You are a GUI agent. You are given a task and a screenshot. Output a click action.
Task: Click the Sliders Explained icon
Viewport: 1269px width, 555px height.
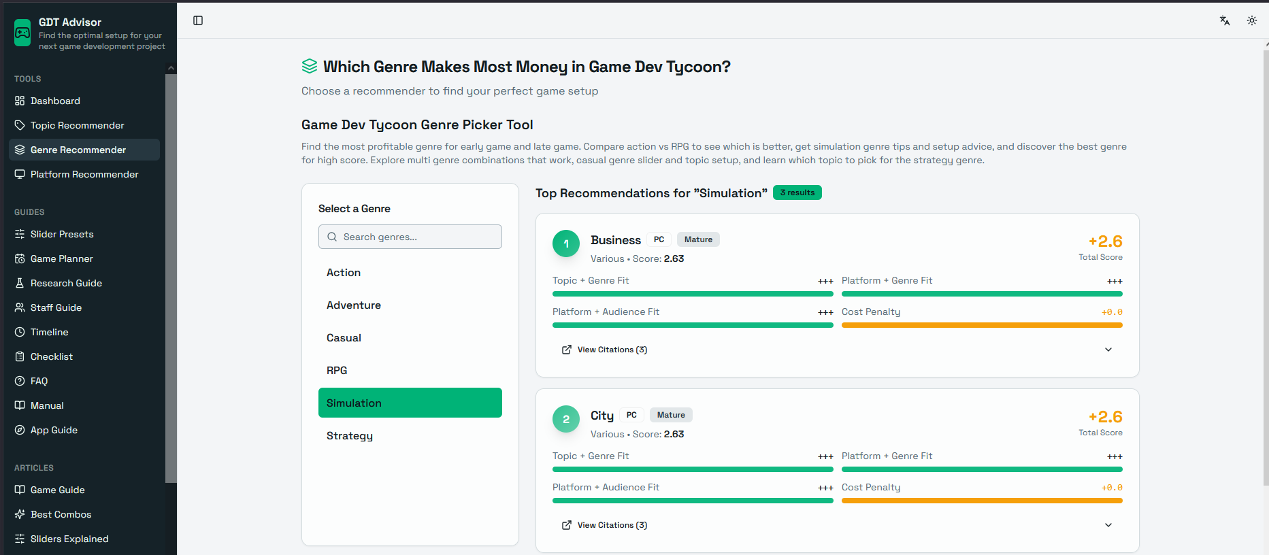20,539
